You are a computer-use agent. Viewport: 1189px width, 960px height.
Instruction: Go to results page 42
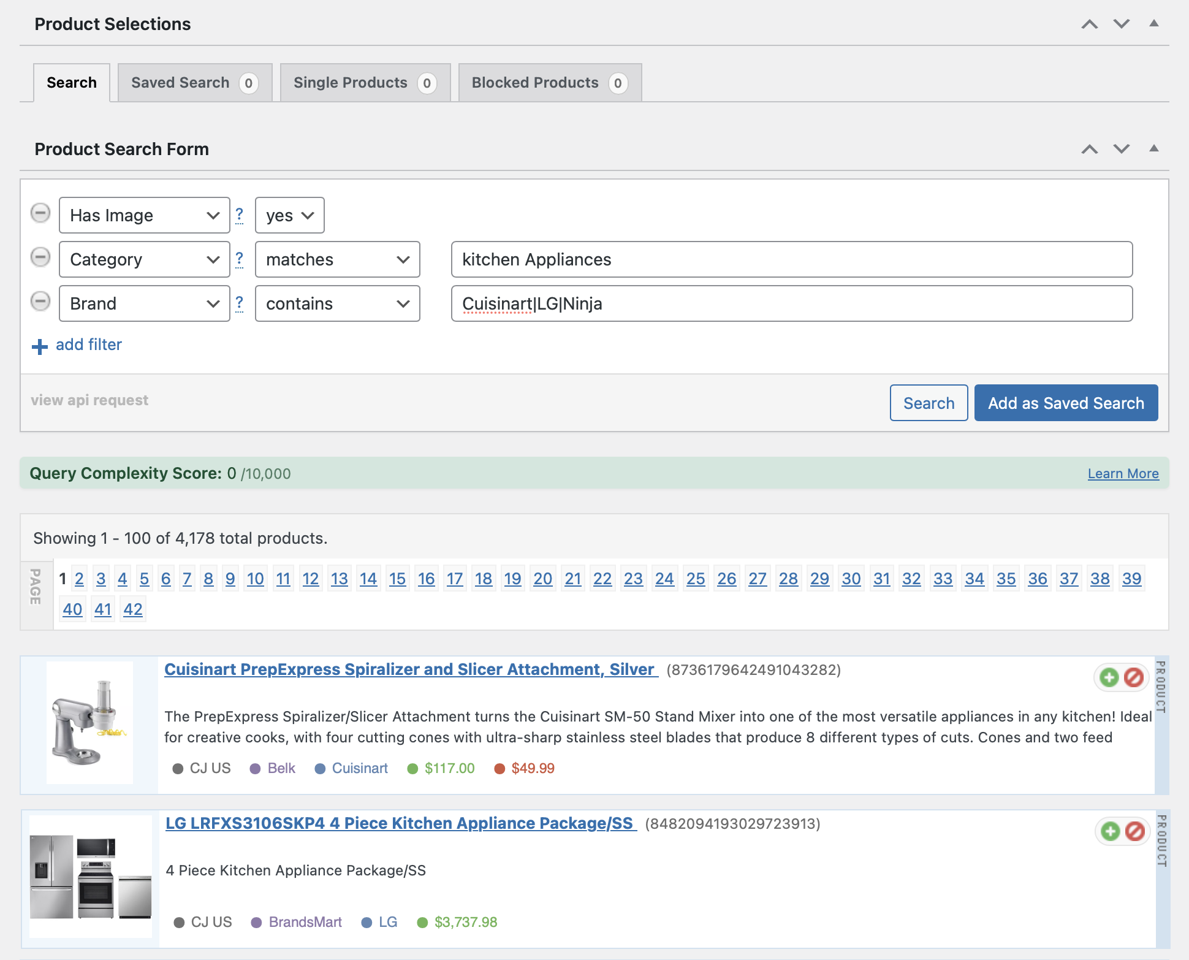(x=133, y=609)
